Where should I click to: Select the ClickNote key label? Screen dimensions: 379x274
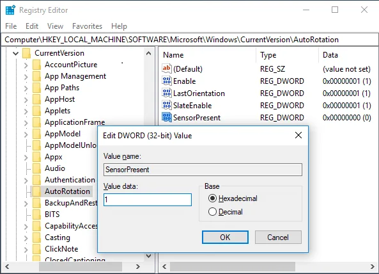click(x=61, y=249)
